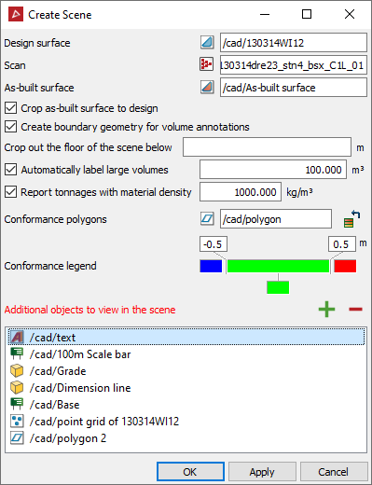Click the /cad/polygon conformance field
The width and height of the screenshot is (372, 485).
(x=276, y=219)
